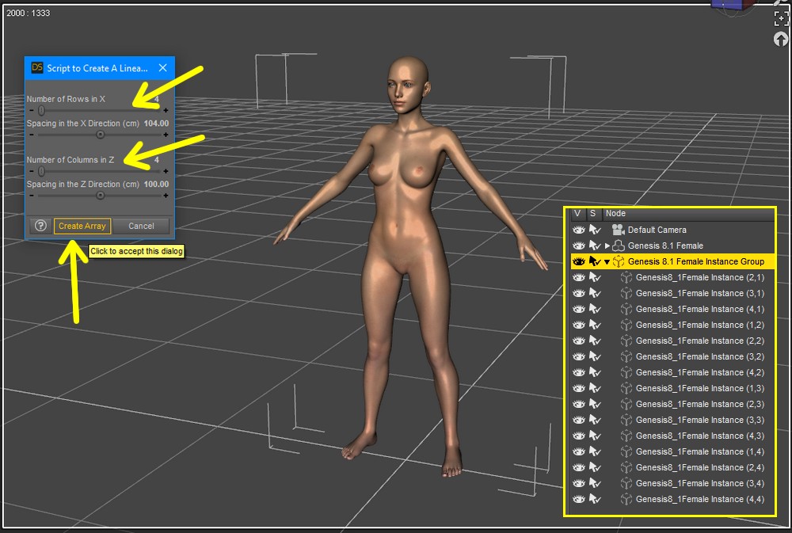Hide Default Camera with its eye icon
This screenshot has width=792, height=533.
(579, 230)
